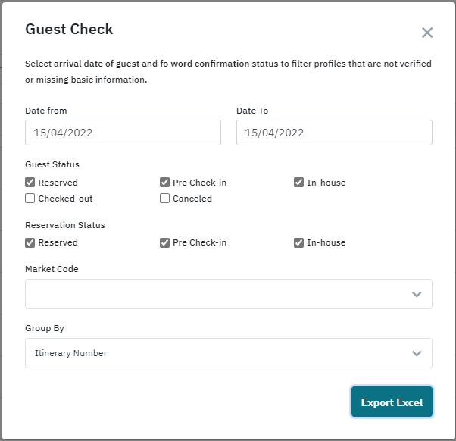Click the In-house label under Reservation Status
This screenshot has height=441, width=456.
(x=326, y=243)
